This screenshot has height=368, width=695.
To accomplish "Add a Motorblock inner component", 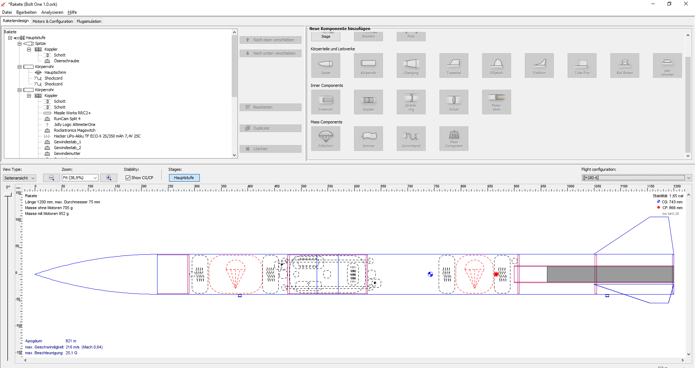I will point(496,102).
